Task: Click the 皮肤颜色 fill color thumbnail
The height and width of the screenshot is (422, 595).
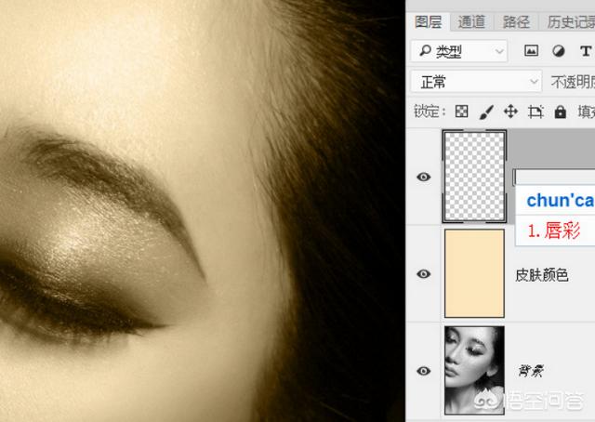Action: (x=474, y=273)
